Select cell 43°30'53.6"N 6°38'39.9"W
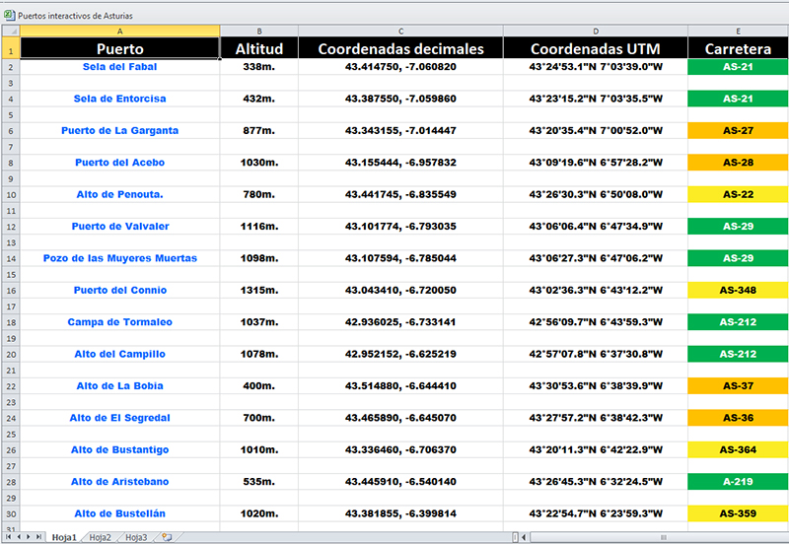 (596, 385)
